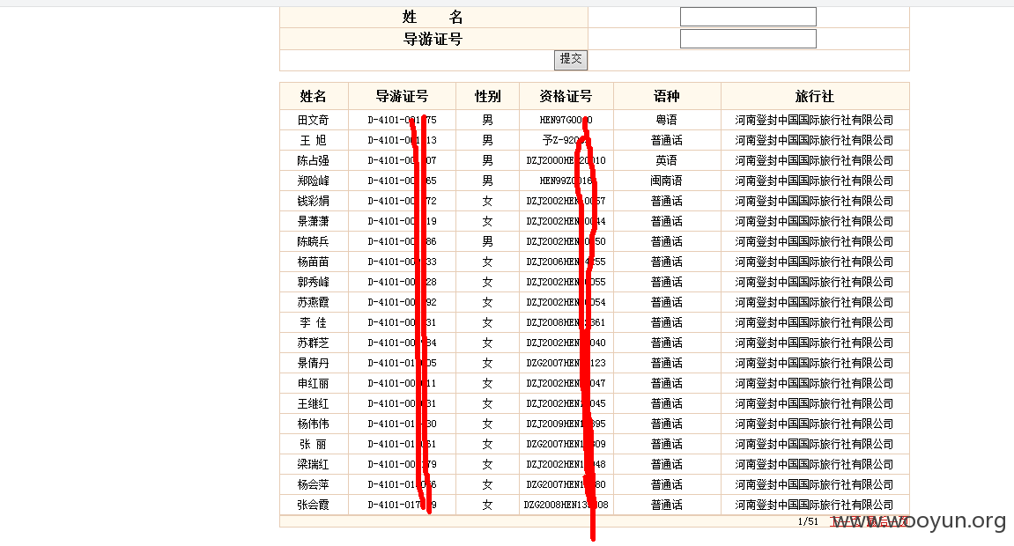Click the travel agency cell in 苏燕霞's row
This screenshot has height=546, width=1014.
click(x=815, y=302)
